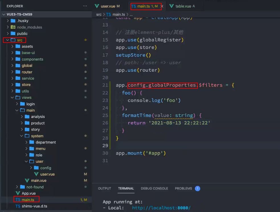This screenshot has width=280, height=212.
Task: Expand the .husky folder chevron
Action: click(8, 21)
